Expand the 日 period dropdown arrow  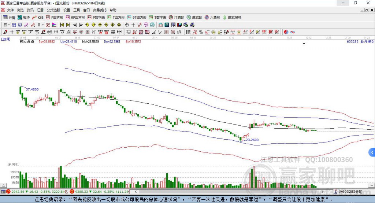9,25
